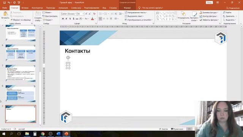Viewport: 243px width, 137px height.
Task: Toggle italic (К) formatting
Action: [66, 19]
